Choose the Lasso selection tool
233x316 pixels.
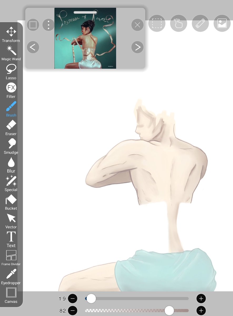pos(11,69)
